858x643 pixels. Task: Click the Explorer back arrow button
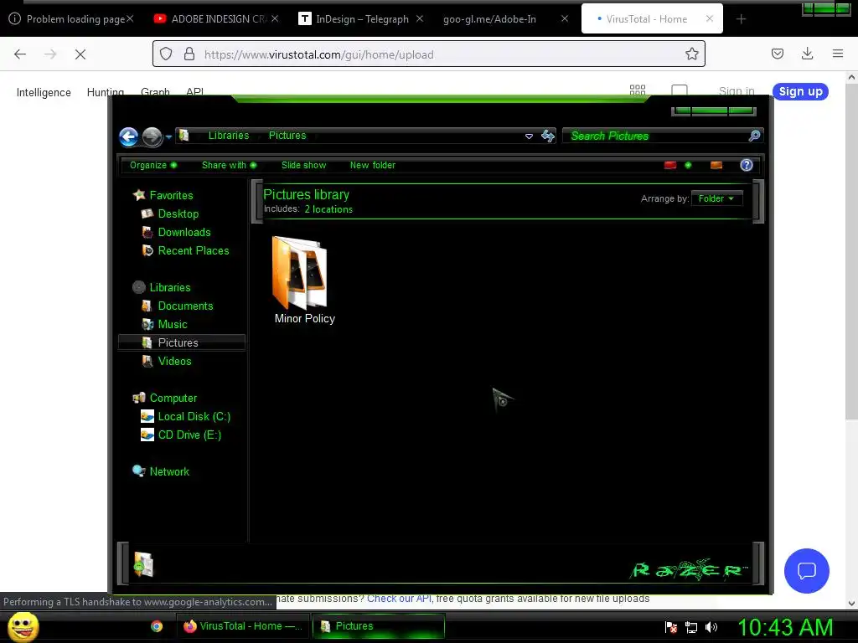[x=128, y=136]
